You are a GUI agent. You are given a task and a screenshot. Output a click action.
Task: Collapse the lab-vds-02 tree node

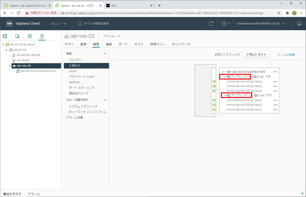pos(10,66)
